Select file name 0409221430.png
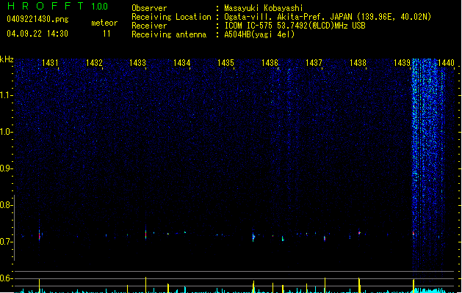 (37, 19)
